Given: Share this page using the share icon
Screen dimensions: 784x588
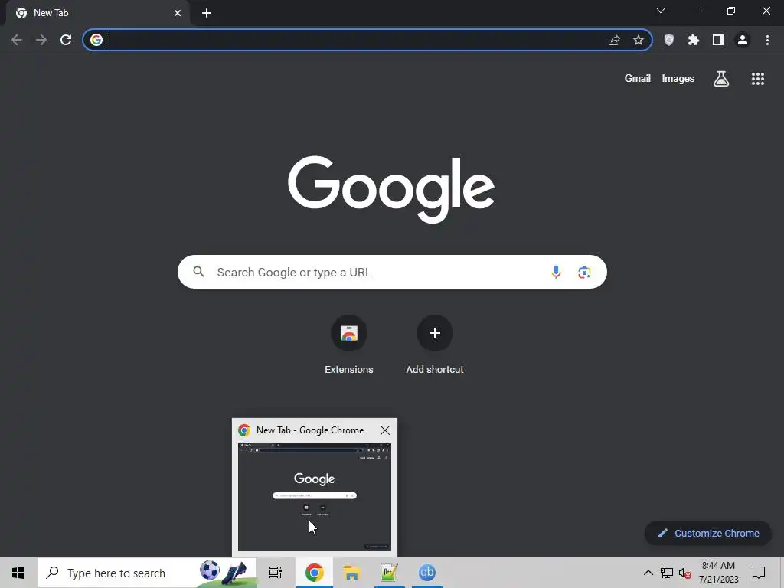Looking at the screenshot, I should coord(614,40).
